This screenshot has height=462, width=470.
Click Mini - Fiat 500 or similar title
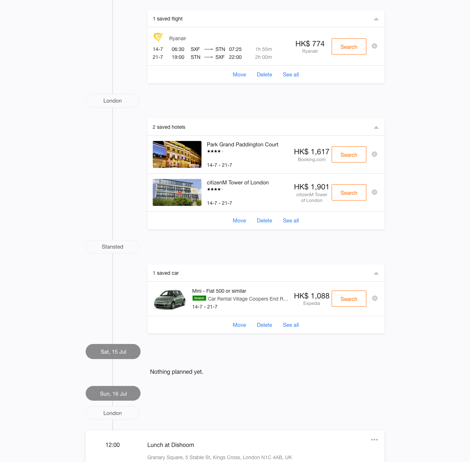[x=219, y=291]
